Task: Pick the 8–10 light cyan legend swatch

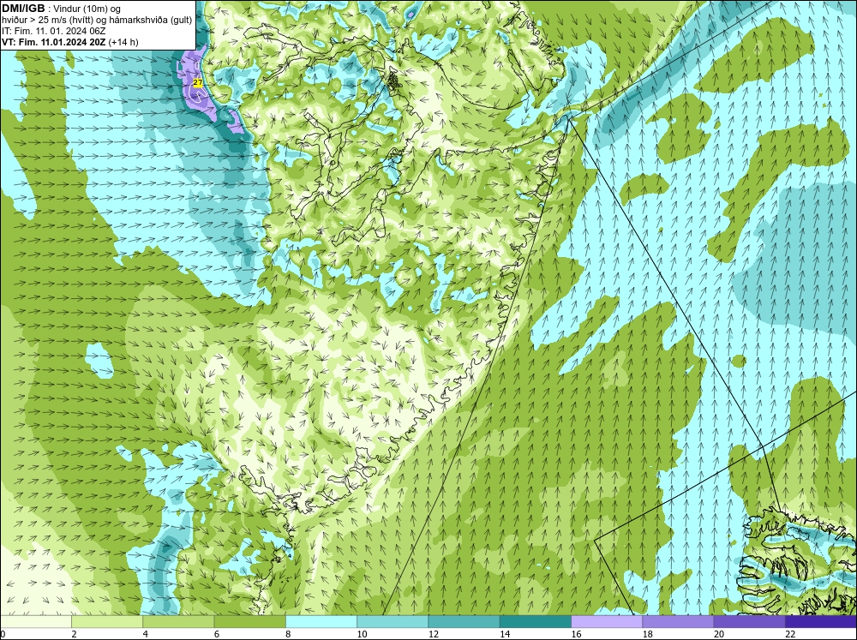Action: point(321,621)
